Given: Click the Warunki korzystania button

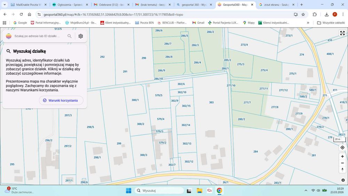Looking at the screenshot, I should point(61,100).
